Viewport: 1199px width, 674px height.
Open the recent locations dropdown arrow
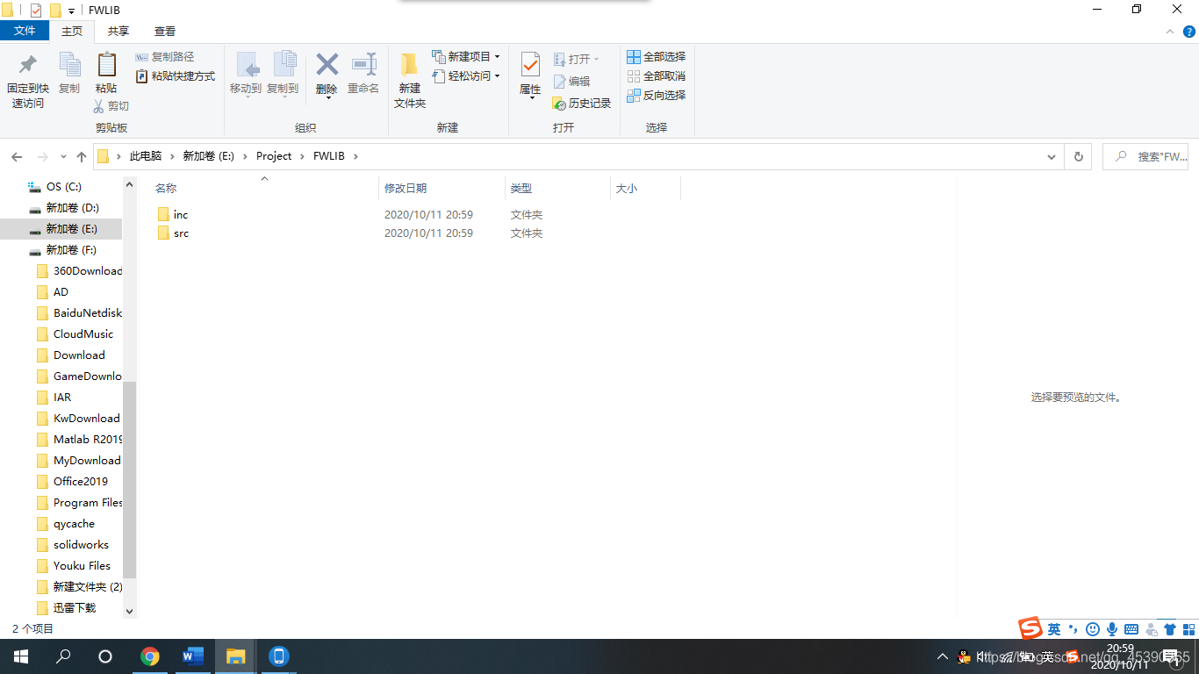pyautogui.click(x=63, y=156)
